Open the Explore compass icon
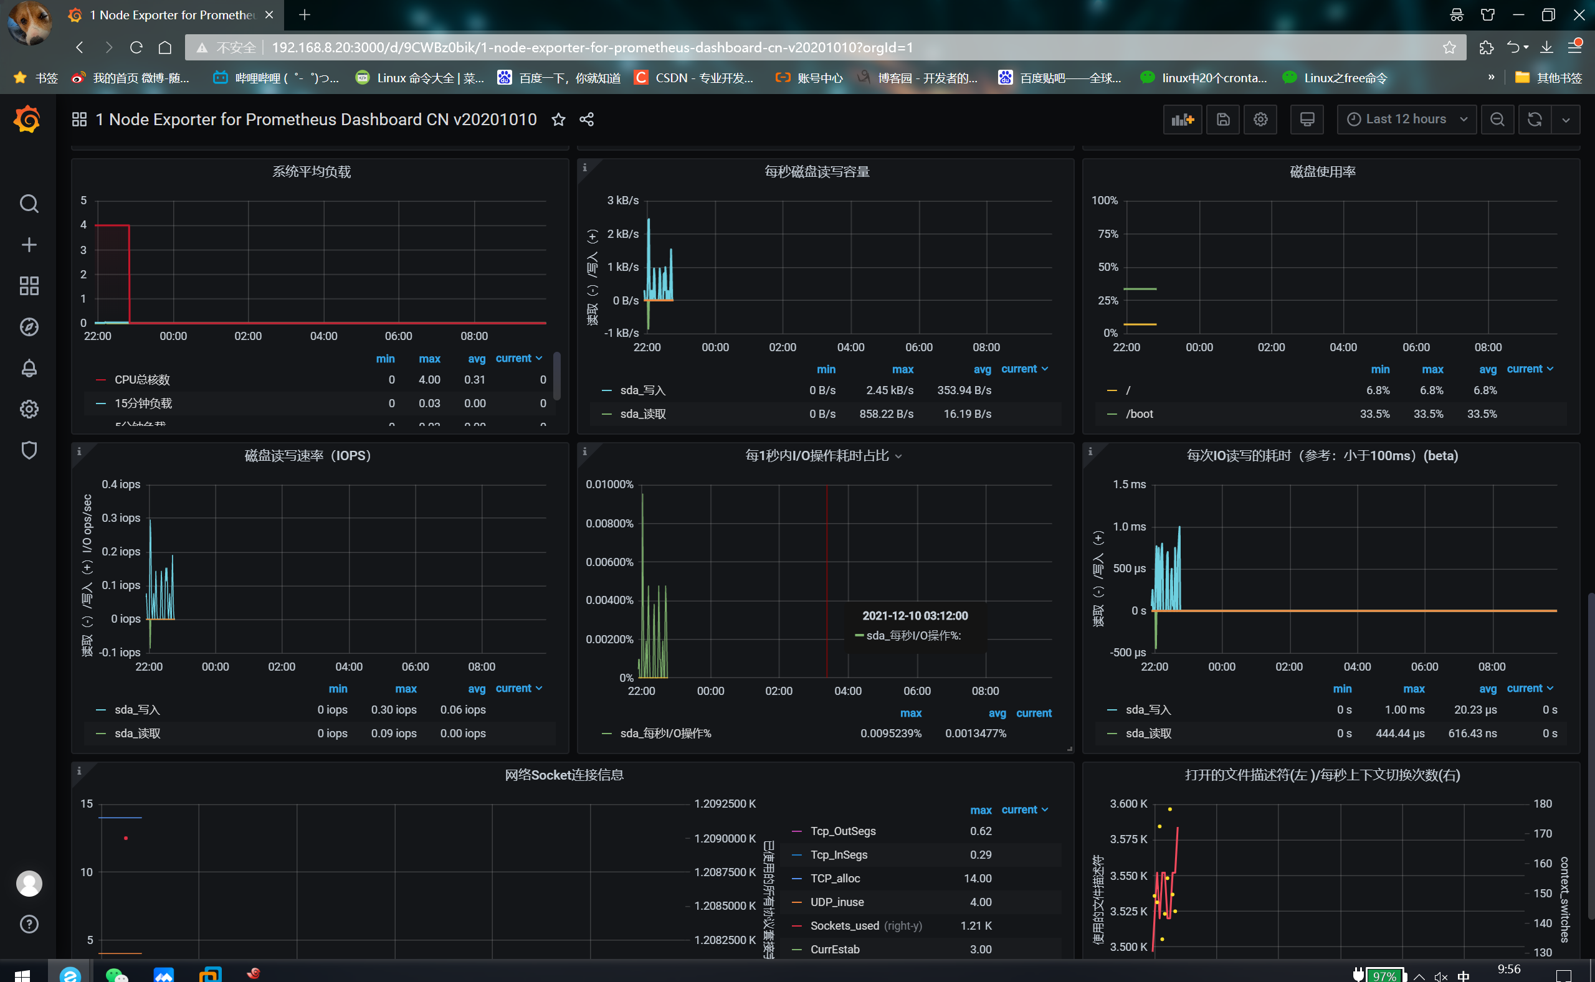This screenshot has width=1595, height=982. coord(29,327)
